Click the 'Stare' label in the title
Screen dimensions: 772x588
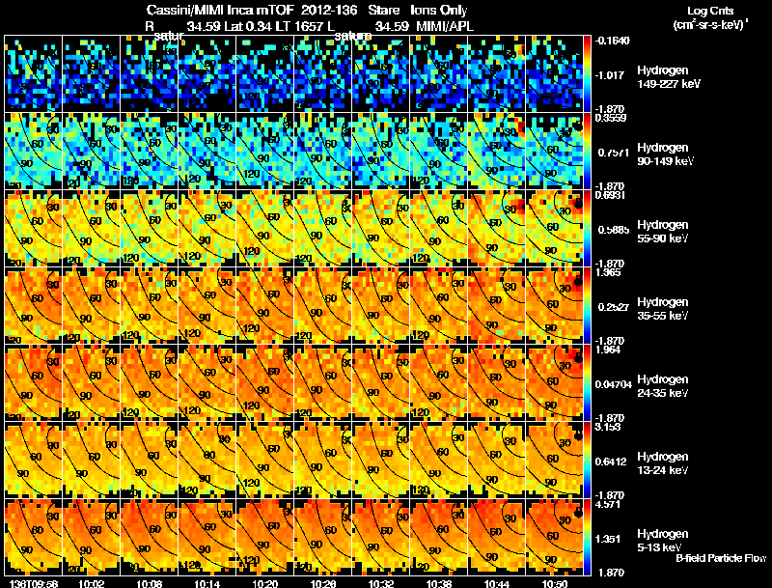(384, 10)
